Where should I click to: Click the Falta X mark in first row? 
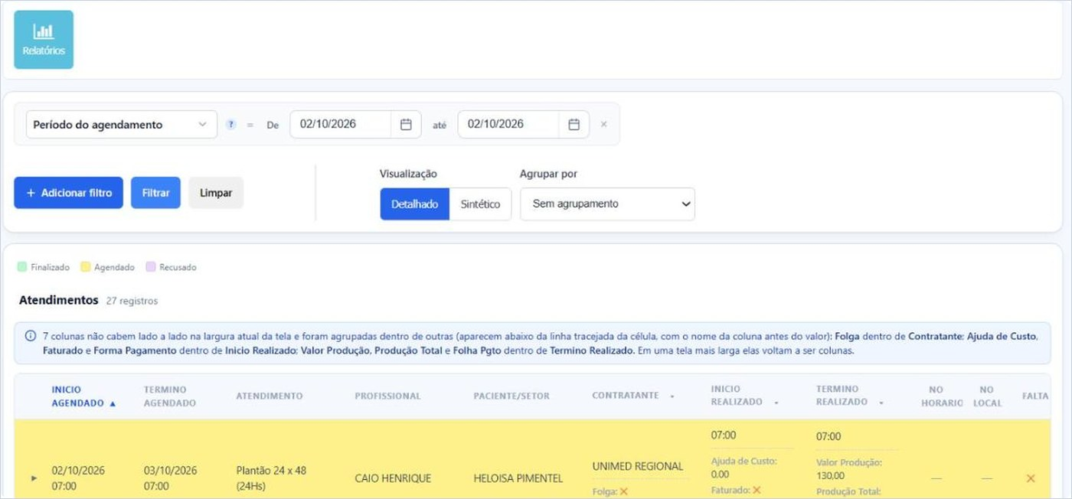point(1031,478)
